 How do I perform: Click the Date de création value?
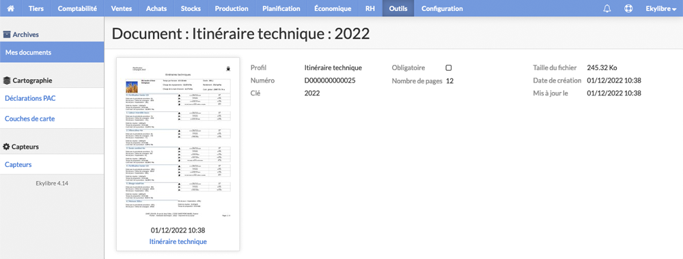[614, 80]
